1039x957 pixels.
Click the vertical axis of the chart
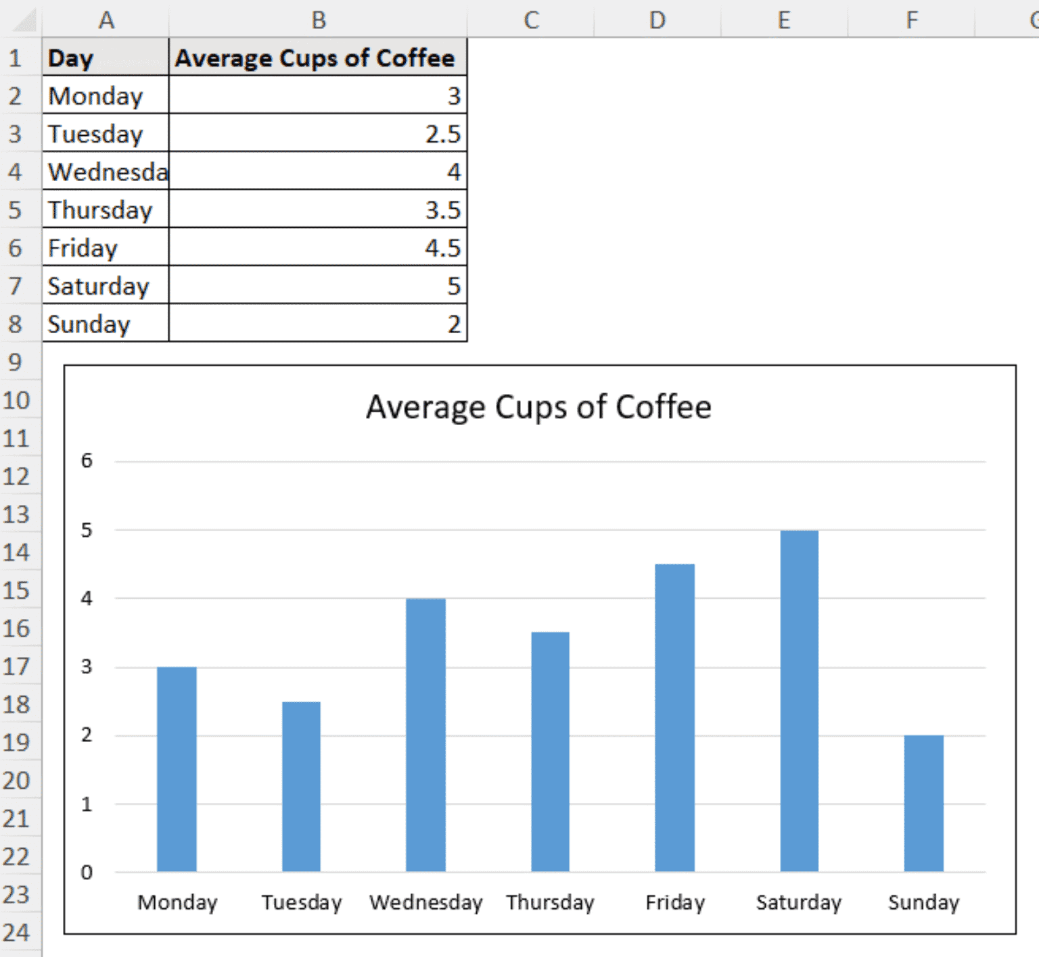click(x=86, y=666)
